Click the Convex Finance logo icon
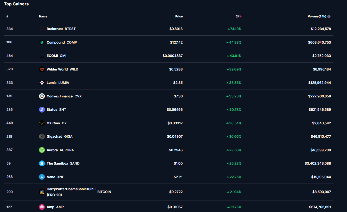This screenshot has width=347, height=212. tap(42, 96)
